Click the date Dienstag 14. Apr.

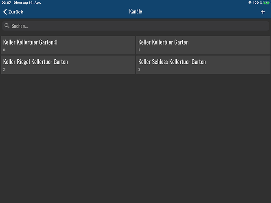coord(27,3)
